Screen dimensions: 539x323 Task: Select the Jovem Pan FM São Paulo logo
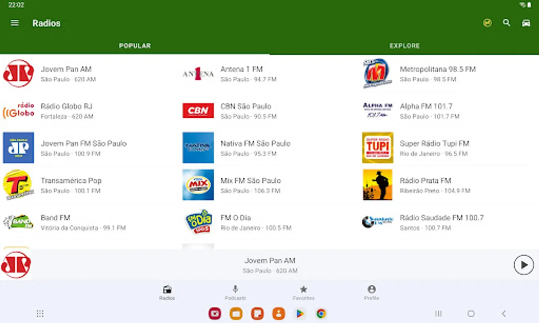pyautogui.click(x=18, y=148)
